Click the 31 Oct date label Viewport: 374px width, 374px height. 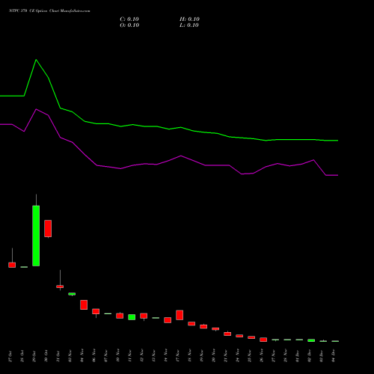[x=58, y=356]
